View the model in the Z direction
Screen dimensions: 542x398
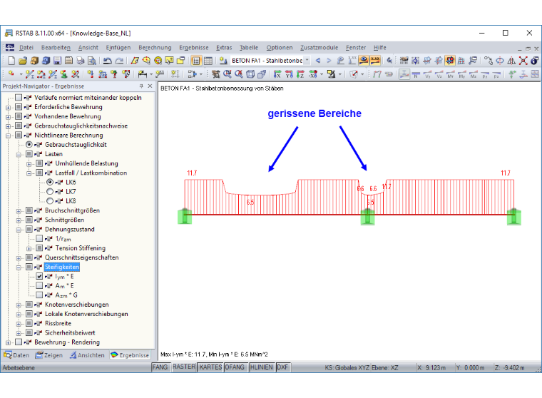[300, 73]
